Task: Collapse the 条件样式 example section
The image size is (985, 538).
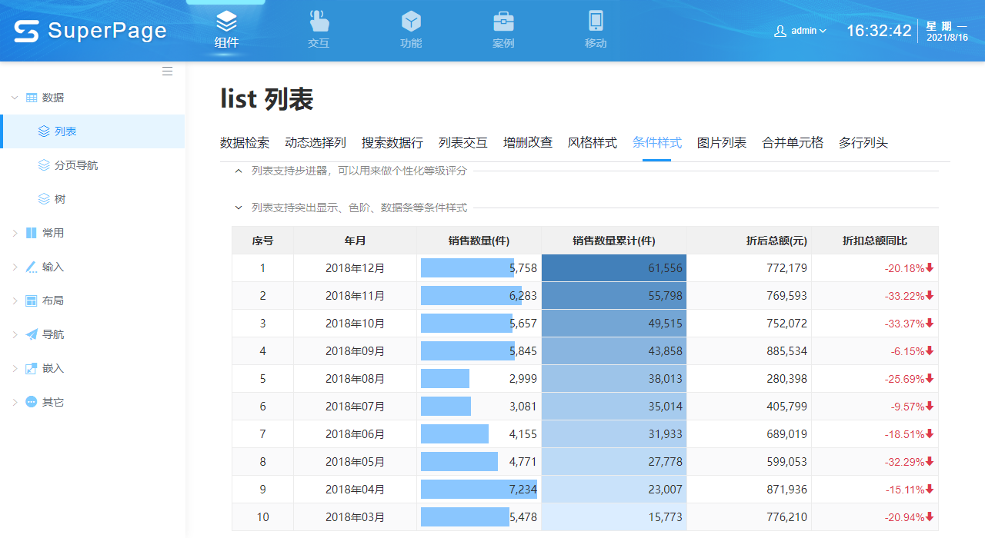Action: (239, 207)
